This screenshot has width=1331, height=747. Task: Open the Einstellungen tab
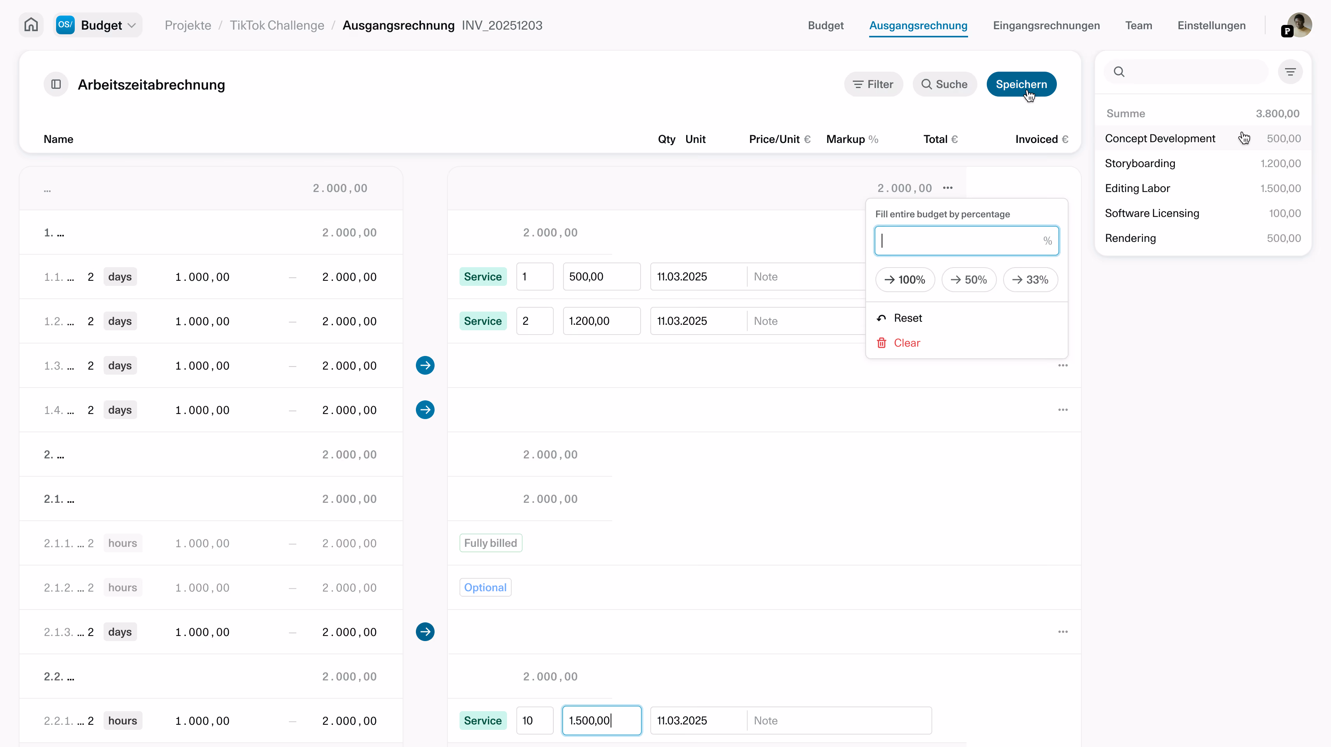click(1211, 25)
